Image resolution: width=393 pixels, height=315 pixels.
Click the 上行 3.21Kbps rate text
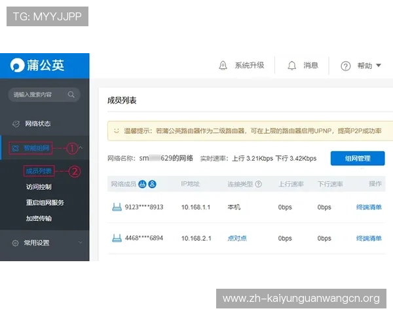[252, 159]
